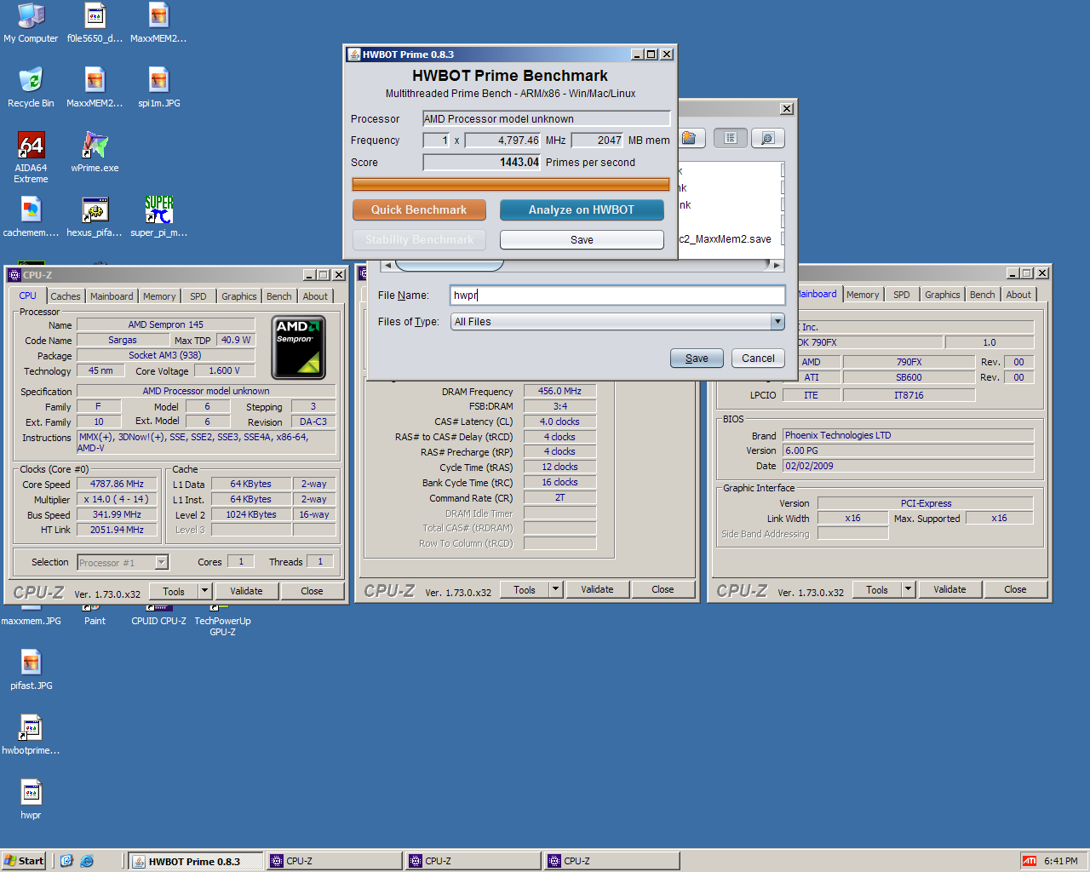Click Validate in left CPU-Z window
Viewport: 1090px width, 872px height.
[246, 590]
